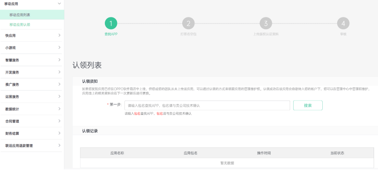
Task: Open the 移动应用 sidebar menu label
Action: (x=11, y=4)
